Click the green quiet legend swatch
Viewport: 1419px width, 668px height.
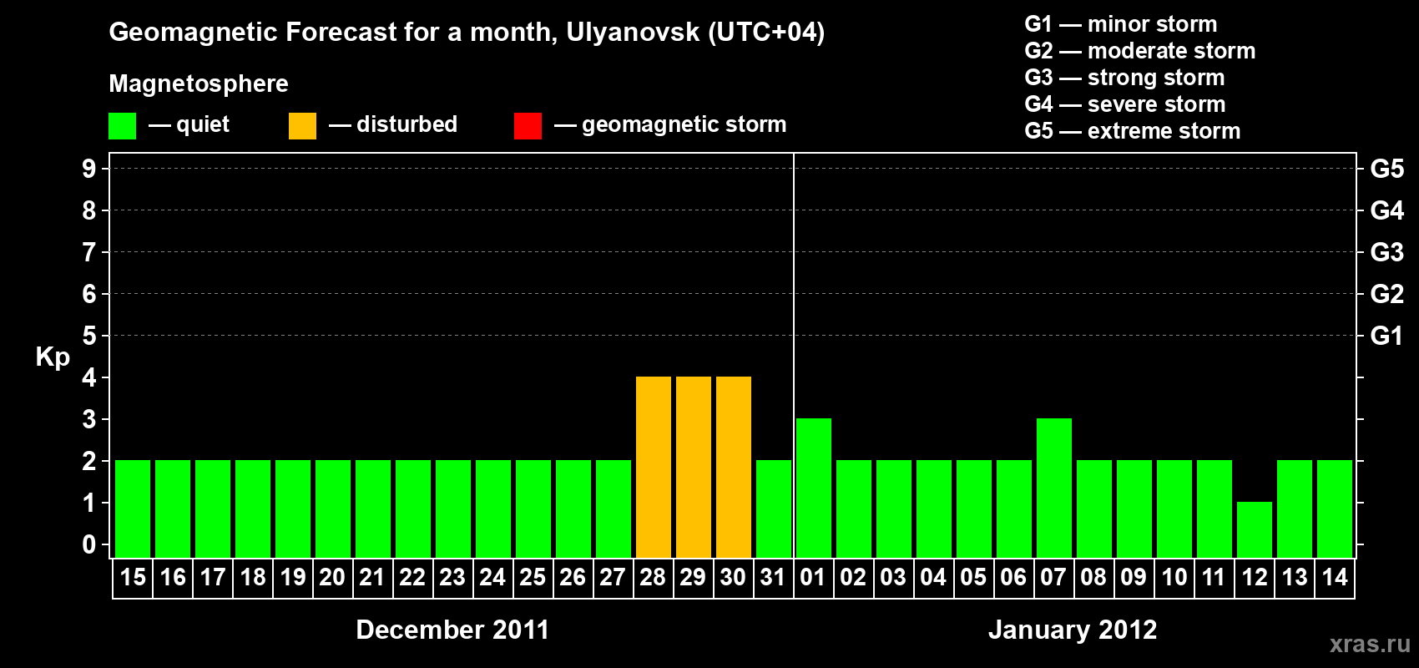[122, 126]
